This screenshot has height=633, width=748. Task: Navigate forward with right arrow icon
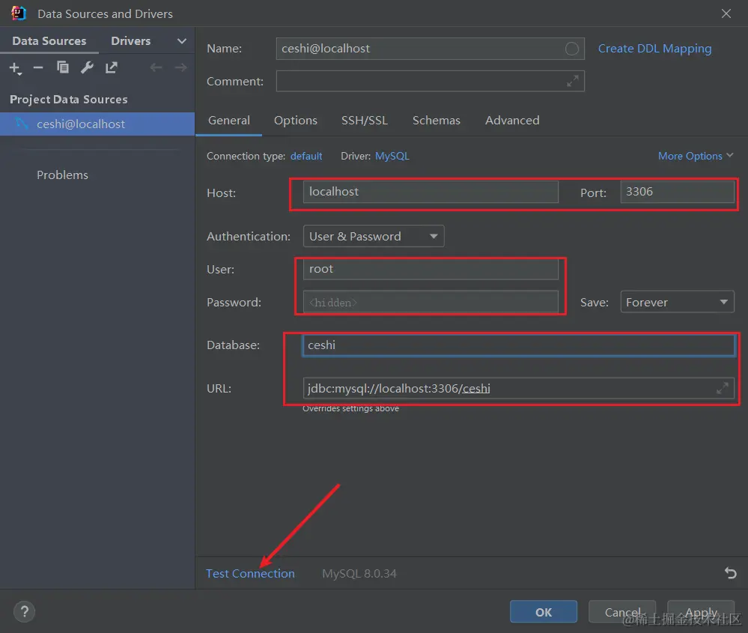[180, 67]
